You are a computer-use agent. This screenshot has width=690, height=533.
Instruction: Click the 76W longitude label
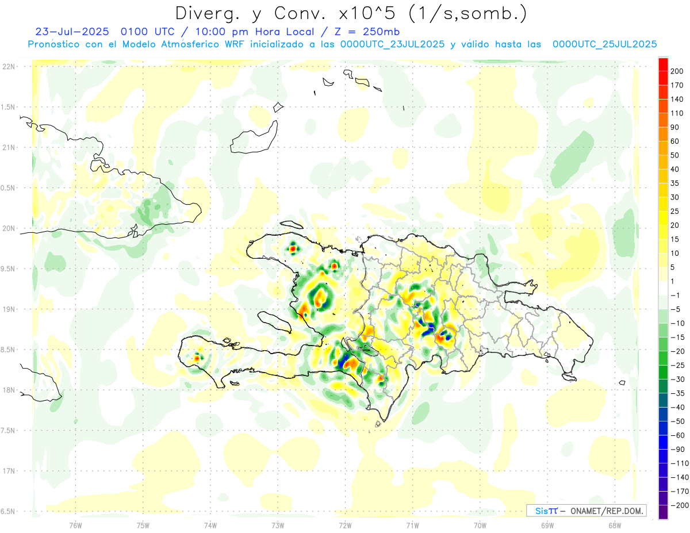click(x=75, y=524)
